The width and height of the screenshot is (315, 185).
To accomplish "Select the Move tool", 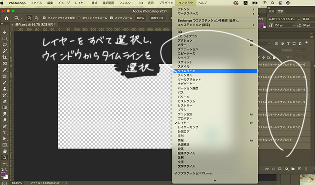I will tap(4, 32).
